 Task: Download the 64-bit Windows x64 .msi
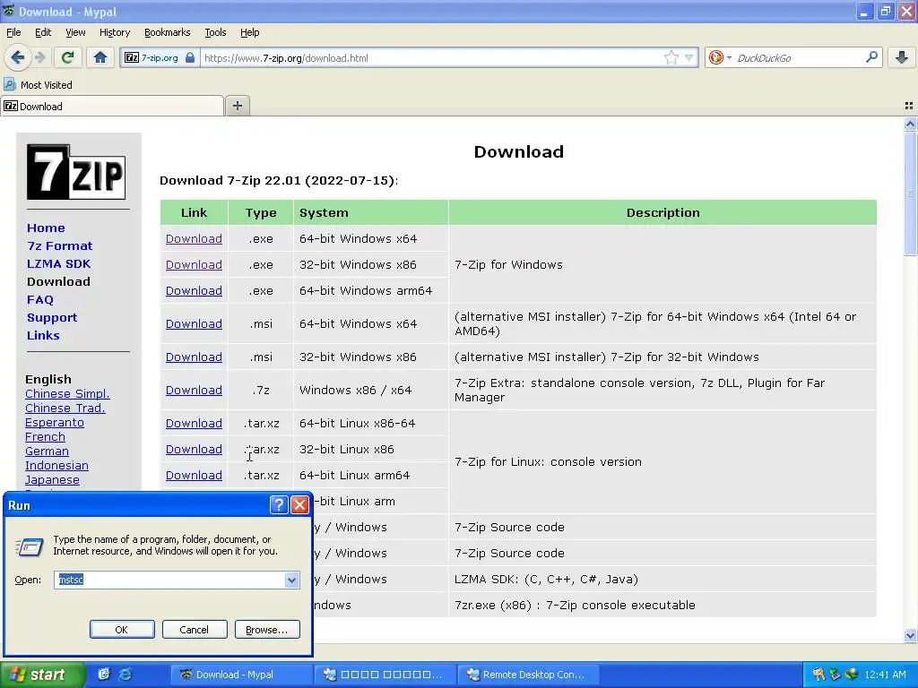coord(194,323)
